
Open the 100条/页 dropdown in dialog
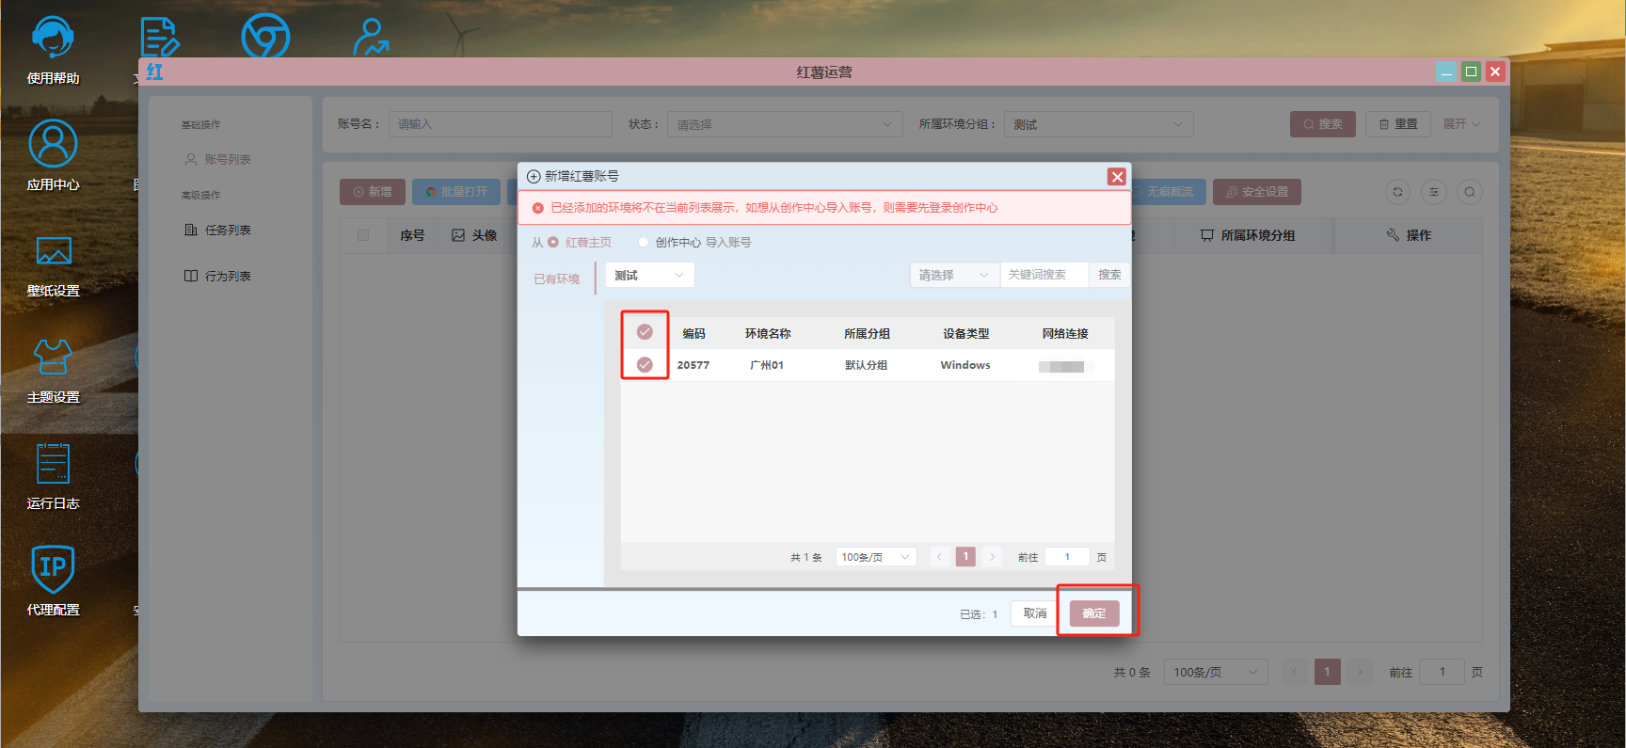click(876, 557)
